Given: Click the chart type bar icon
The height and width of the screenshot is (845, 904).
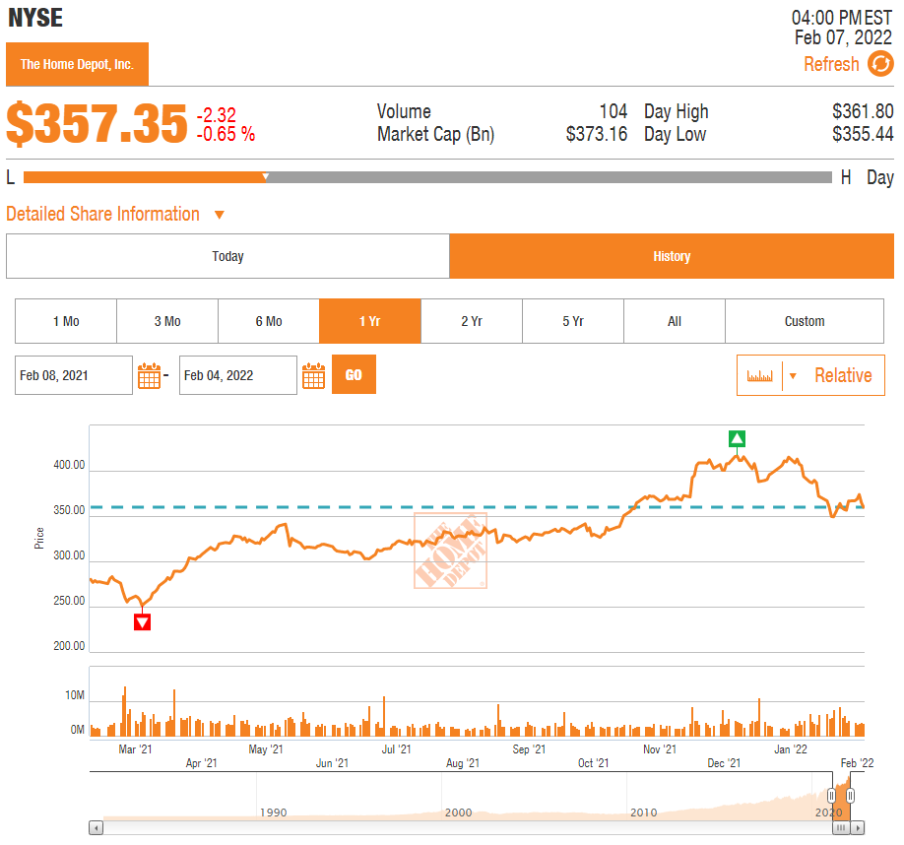Looking at the screenshot, I should 759,376.
